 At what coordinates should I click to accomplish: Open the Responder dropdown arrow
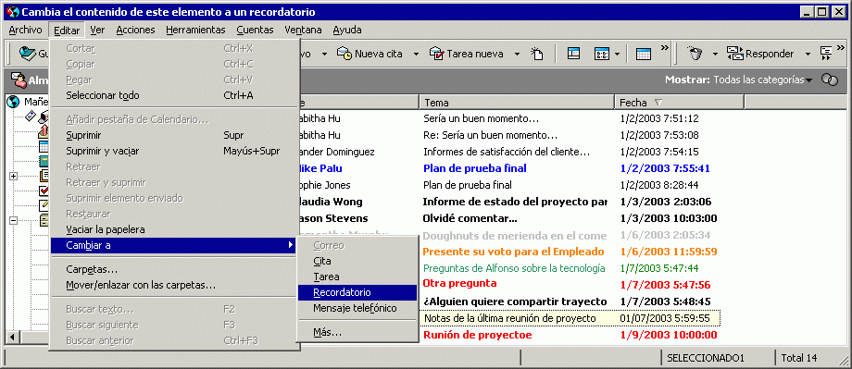click(808, 54)
